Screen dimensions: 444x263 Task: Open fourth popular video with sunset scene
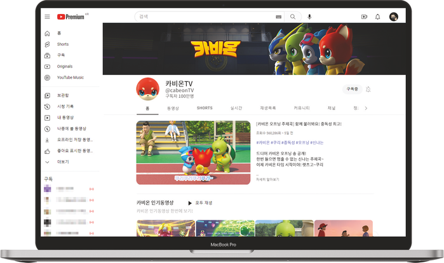[x=344, y=228]
